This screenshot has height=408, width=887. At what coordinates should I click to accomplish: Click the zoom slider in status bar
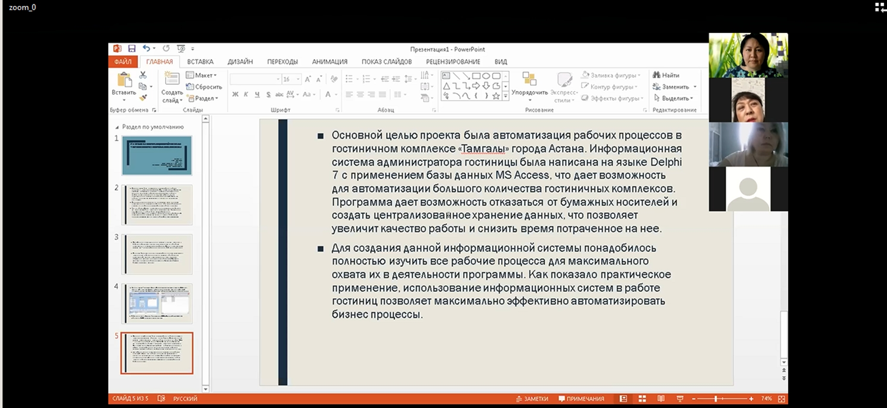click(x=716, y=399)
